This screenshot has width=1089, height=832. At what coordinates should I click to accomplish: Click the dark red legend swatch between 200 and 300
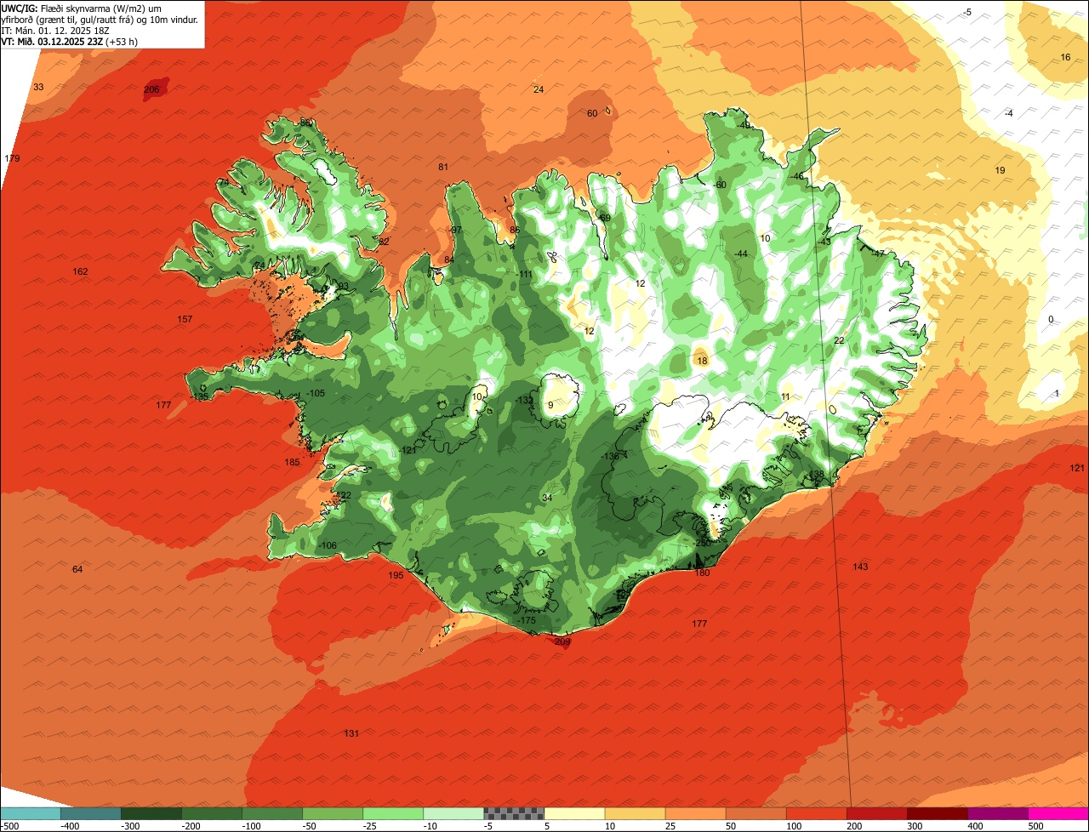coord(876,813)
